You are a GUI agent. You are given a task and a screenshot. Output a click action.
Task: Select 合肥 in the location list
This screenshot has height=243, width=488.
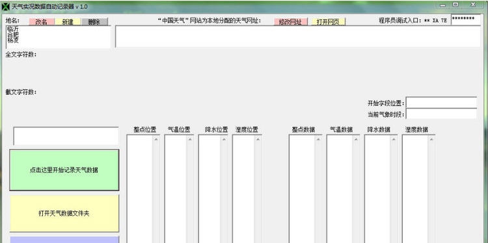[x=13, y=35]
